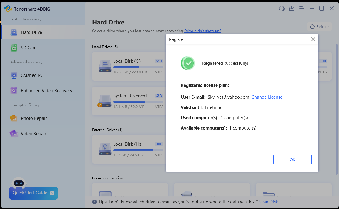Click the Hard Drive sidebar icon
This screenshot has height=209, width=339.
[x=14, y=32]
